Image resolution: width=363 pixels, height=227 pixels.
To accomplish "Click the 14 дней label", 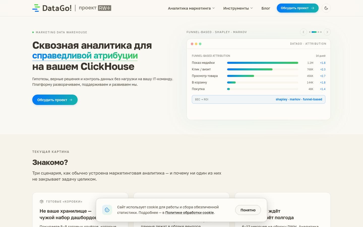I will coord(321,56).
